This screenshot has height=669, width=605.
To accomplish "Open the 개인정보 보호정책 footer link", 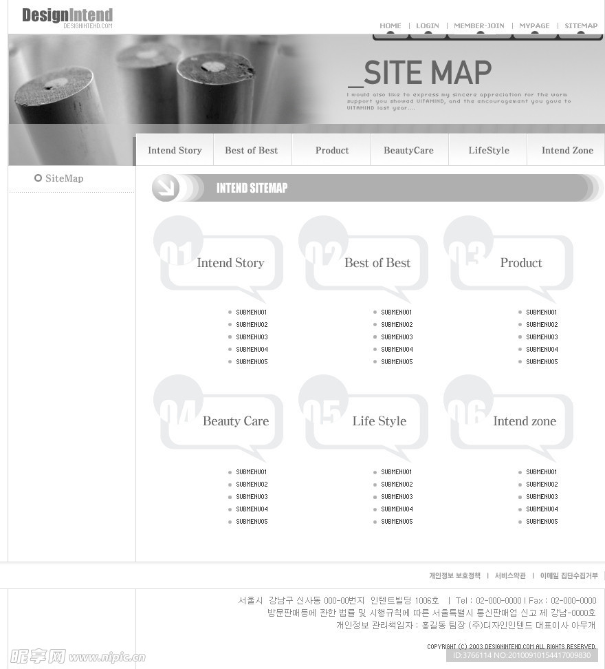I will click(454, 575).
